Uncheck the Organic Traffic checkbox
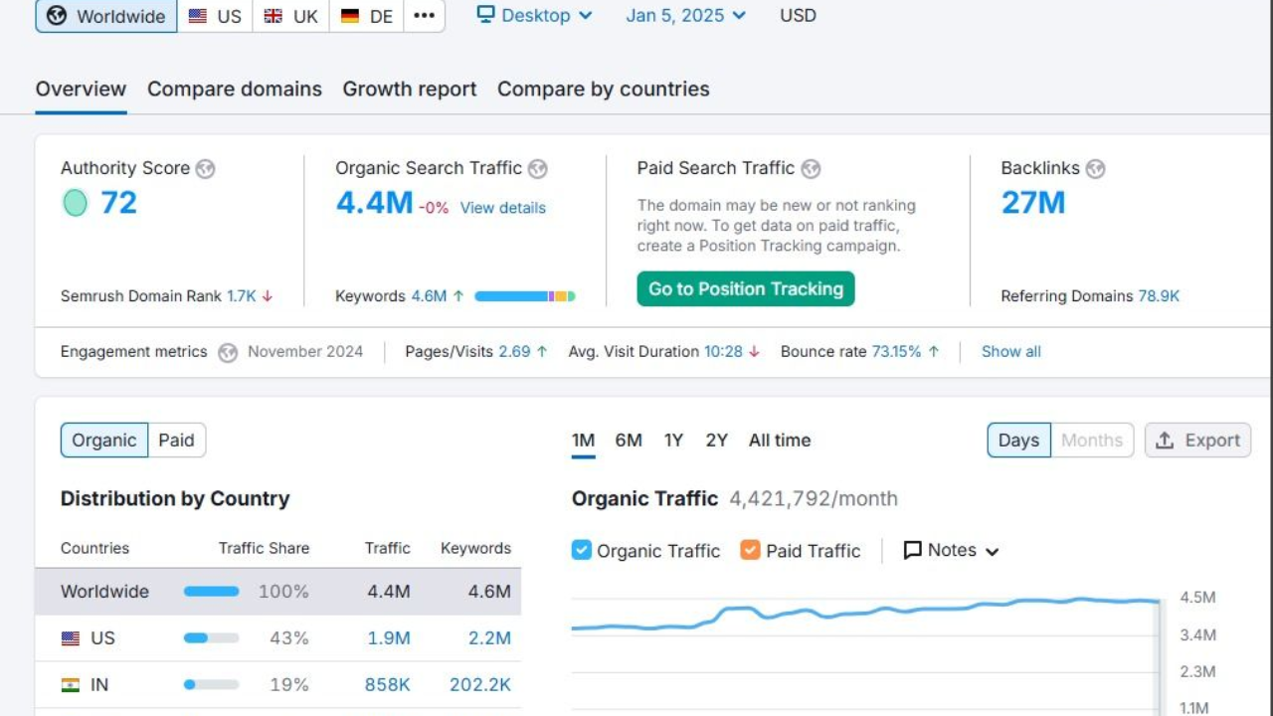This screenshot has height=716, width=1273. click(x=582, y=550)
